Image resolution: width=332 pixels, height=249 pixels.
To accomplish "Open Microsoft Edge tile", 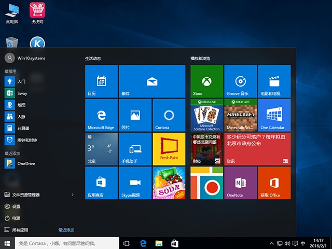I will pos(101,115).
